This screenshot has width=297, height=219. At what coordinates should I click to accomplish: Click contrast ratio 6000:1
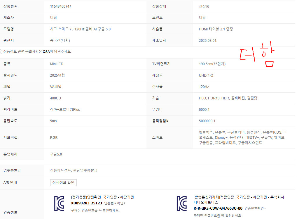pyautogui.click(x=204, y=109)
